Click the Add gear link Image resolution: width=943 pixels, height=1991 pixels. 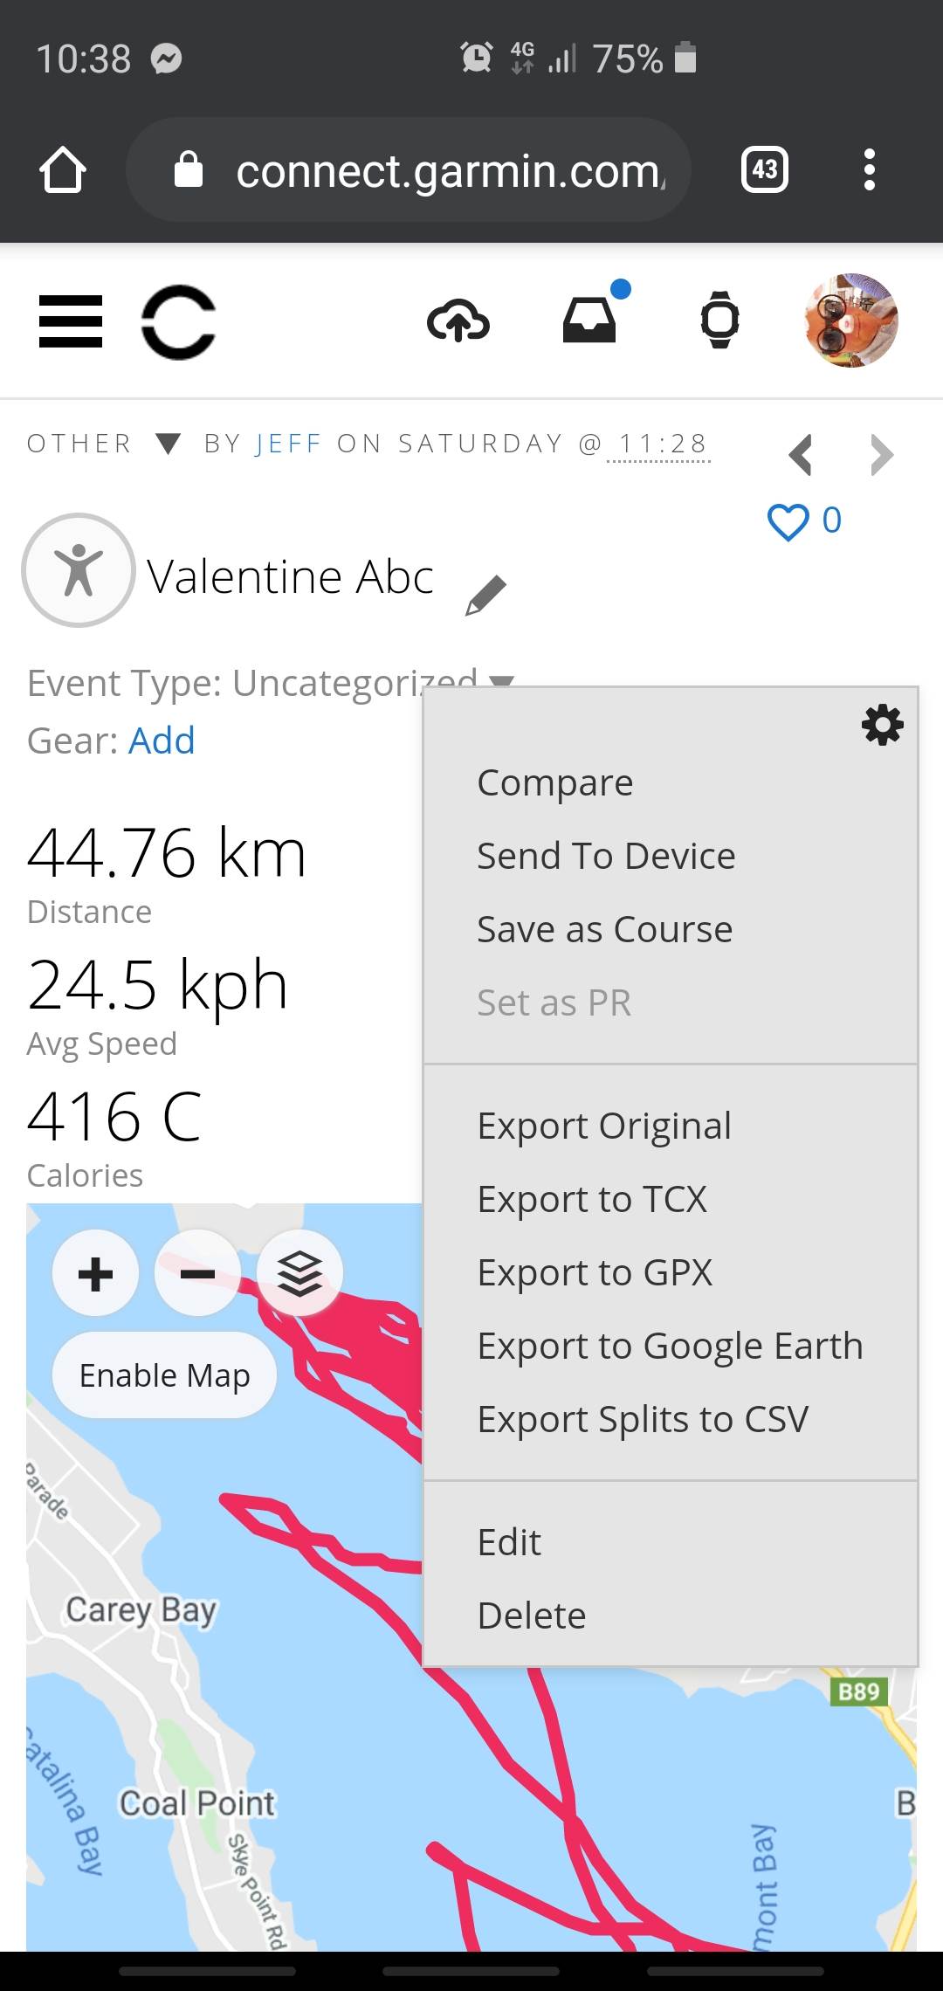162,741
